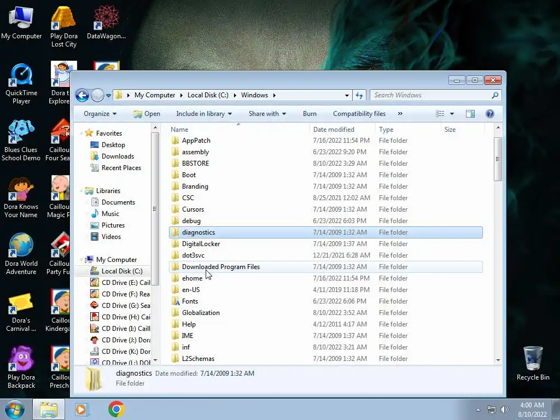Click the file list scroll down arrow
The width and height of the screenshot is (560, 420).
pos(498,360)
